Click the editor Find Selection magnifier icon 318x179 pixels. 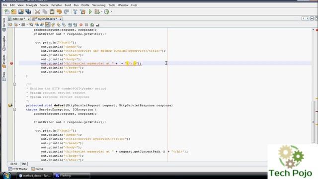tap(31, 25)
